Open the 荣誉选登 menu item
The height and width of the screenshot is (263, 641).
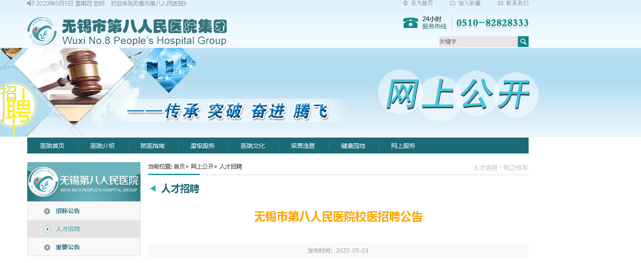pos(303,146)
